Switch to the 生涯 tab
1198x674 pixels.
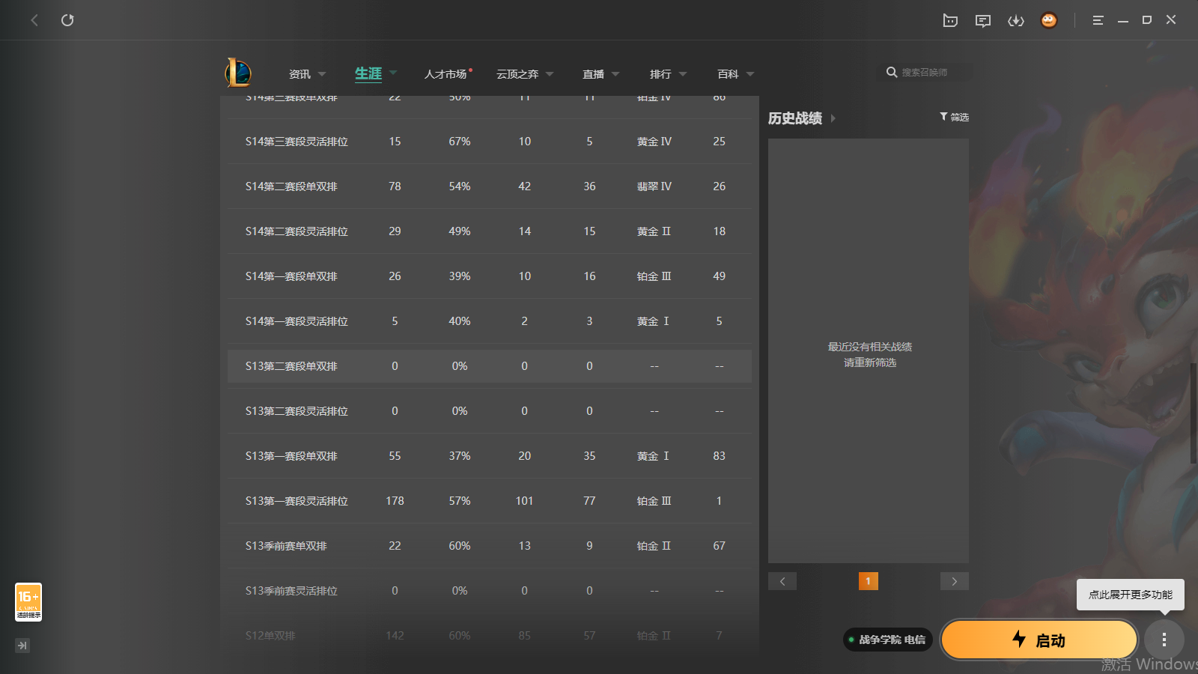point(368,73)
